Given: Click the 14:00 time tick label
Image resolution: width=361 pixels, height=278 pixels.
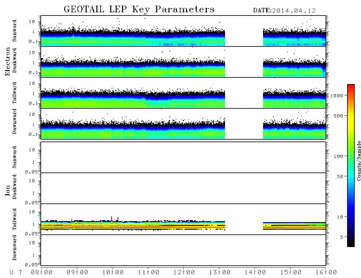Looking at the screenshot, I should pyautogui.click(x=255, y=273).
